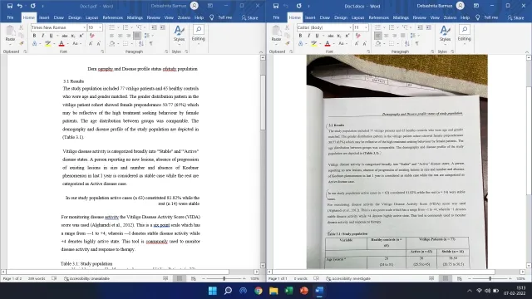Click Center alignment in the Doc1.docx window

coord(386,36)
